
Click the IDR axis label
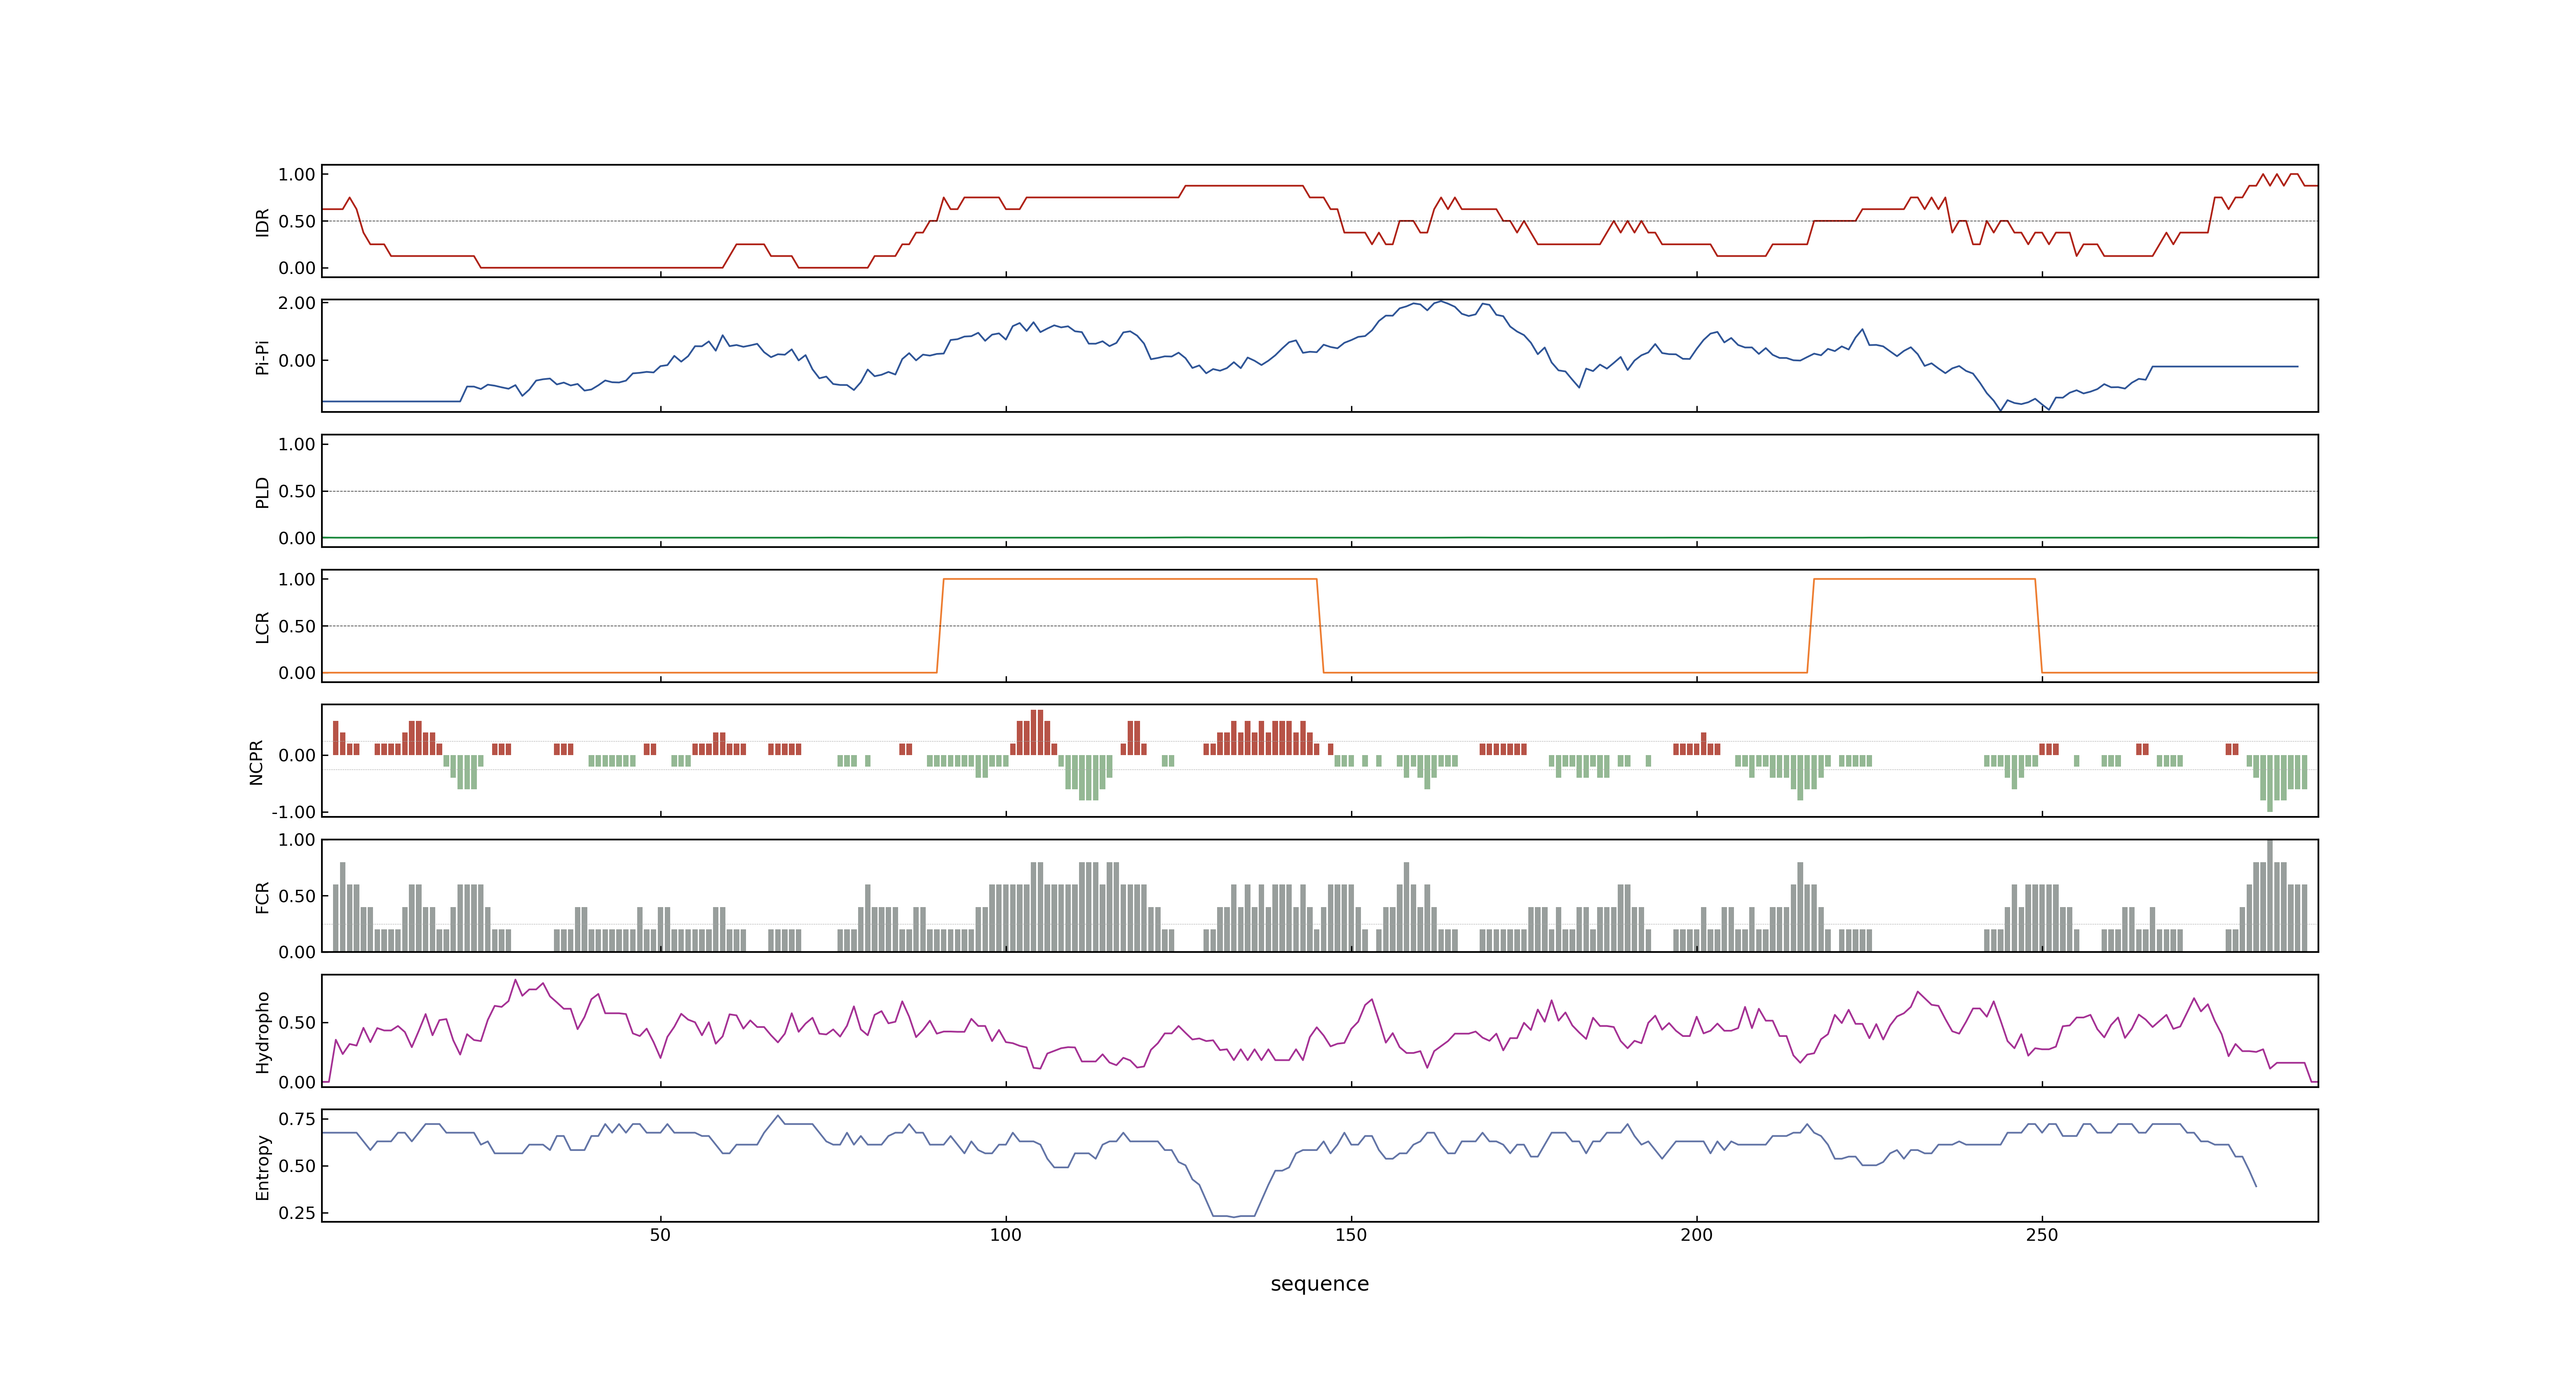(x=263, y=222)
